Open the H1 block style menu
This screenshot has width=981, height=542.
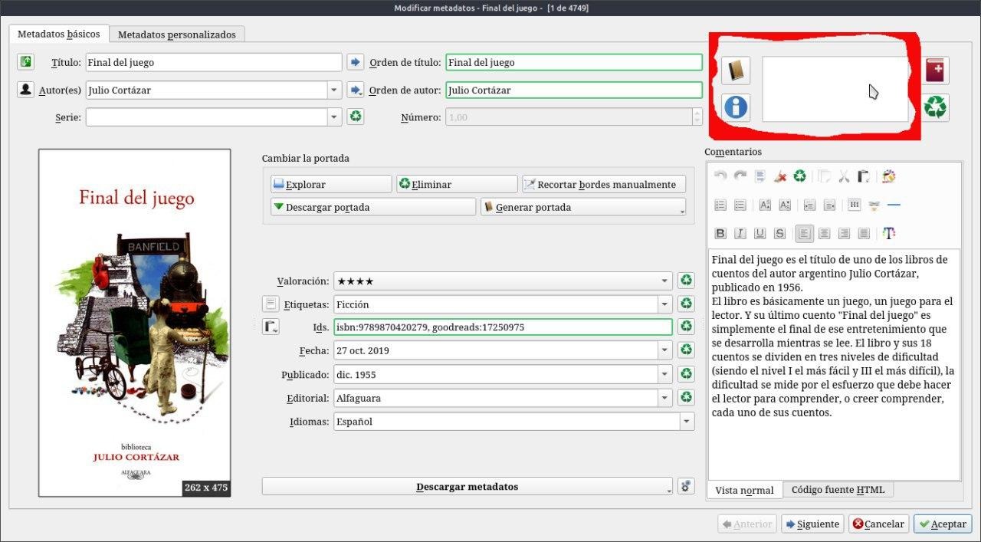click(x=854, y=205)
